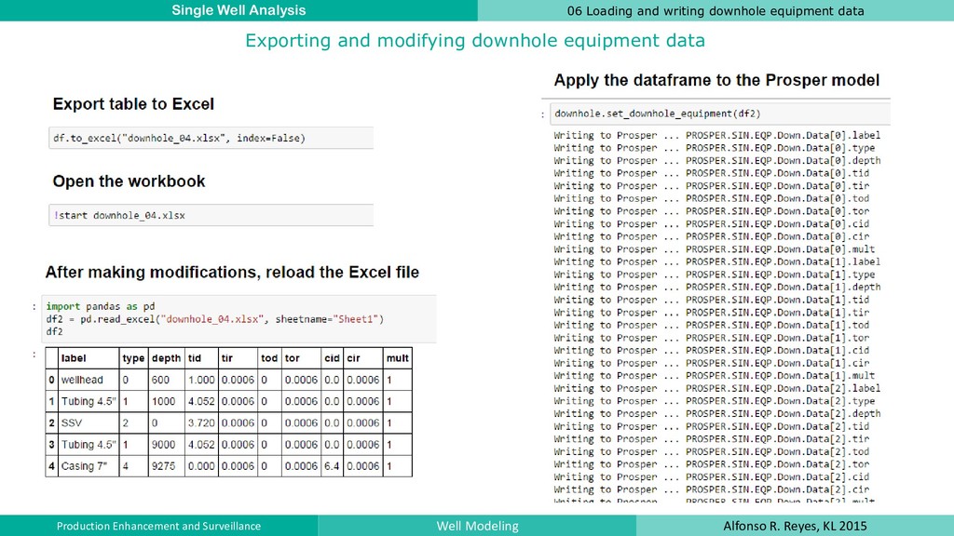Click the 'Casing 7"' label cell
This screenshot has height=536, width=954.
point(89,466)
